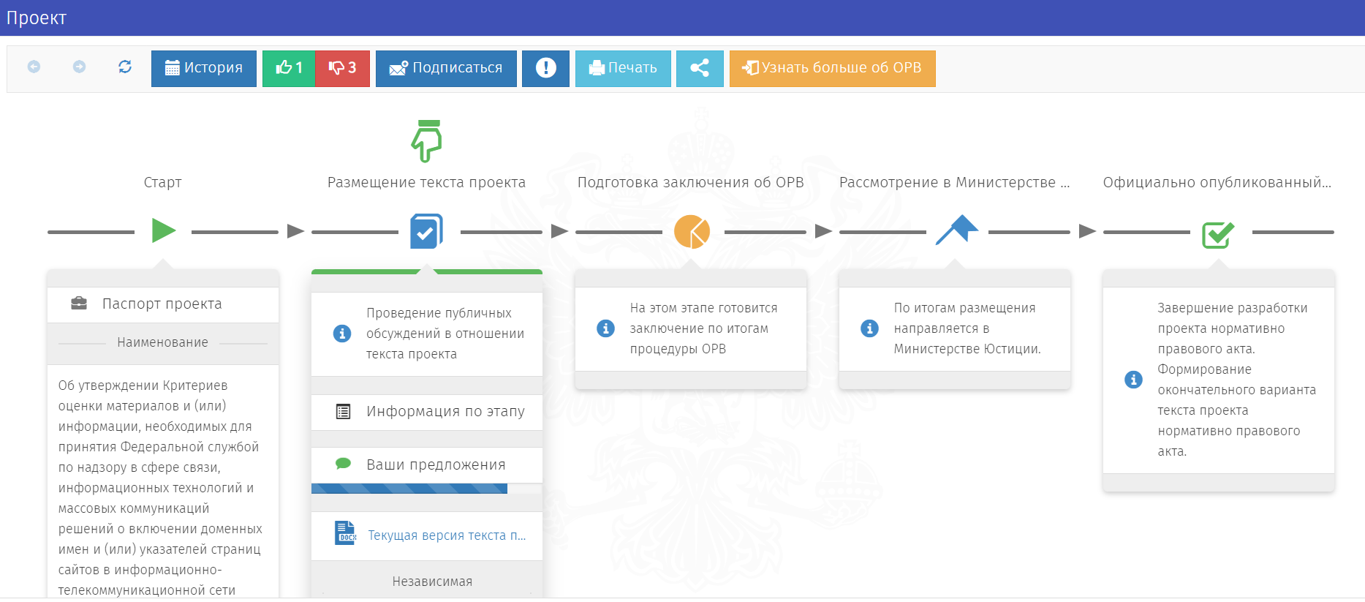Vote thumbs down on the project

pyautogui.click(x=342, y=68)
